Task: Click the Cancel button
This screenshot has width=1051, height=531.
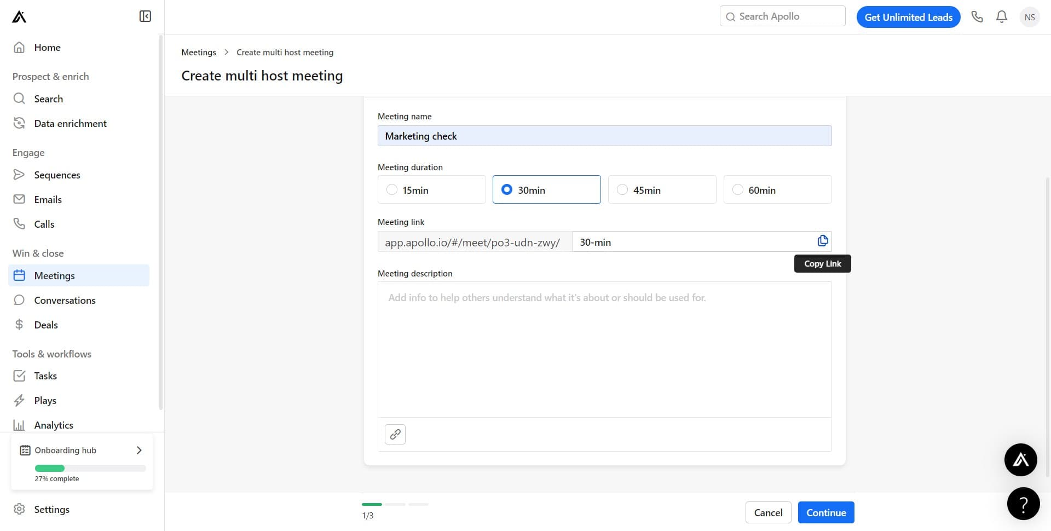Action: pos(768,512)
